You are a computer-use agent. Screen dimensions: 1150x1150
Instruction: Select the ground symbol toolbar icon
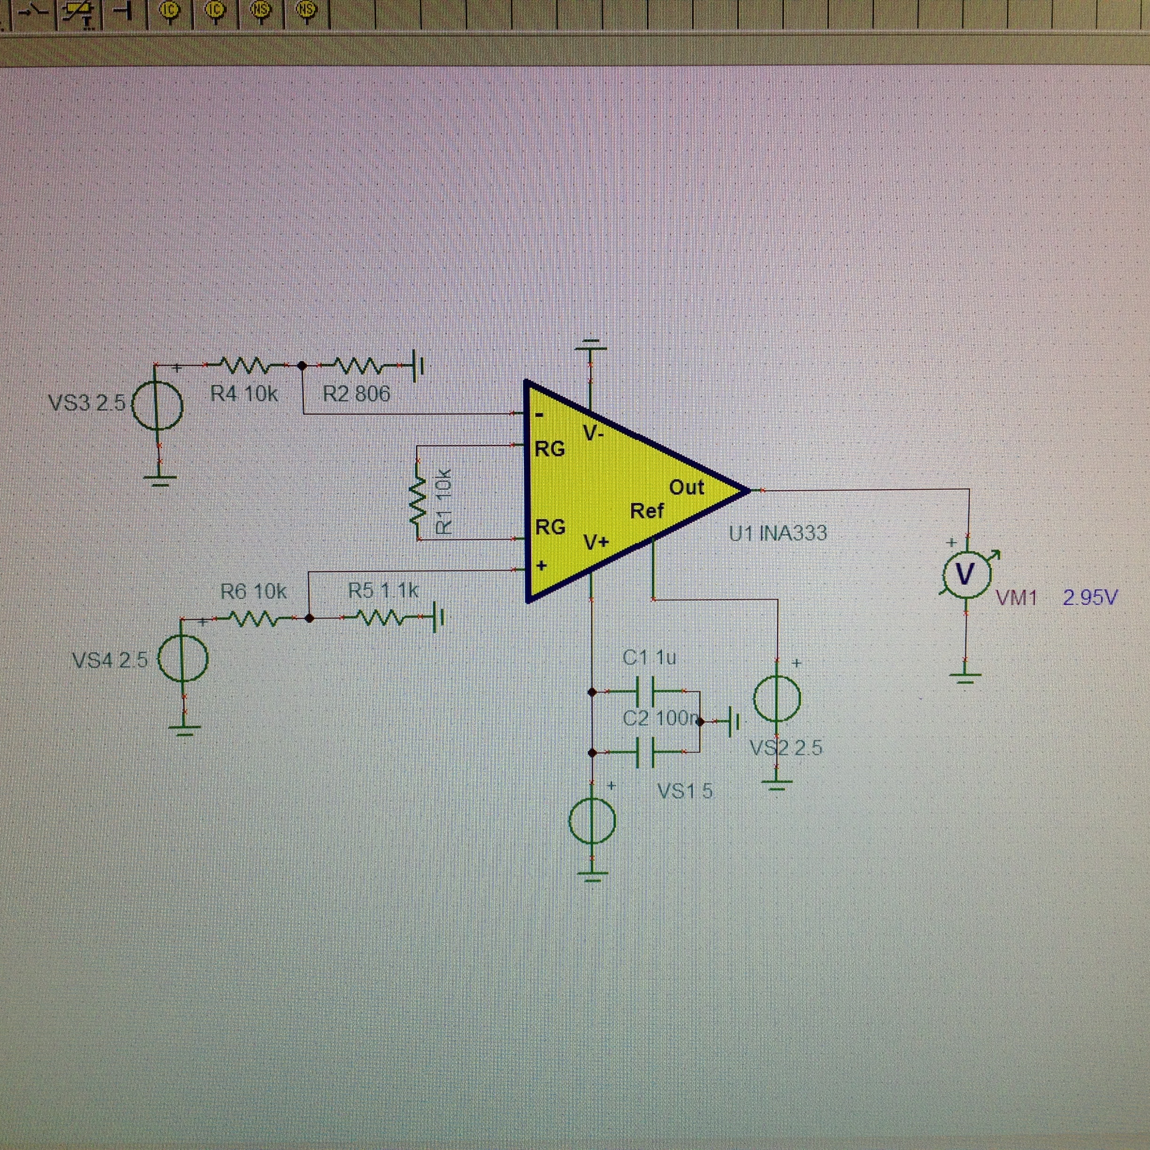(x=123, y=9)
